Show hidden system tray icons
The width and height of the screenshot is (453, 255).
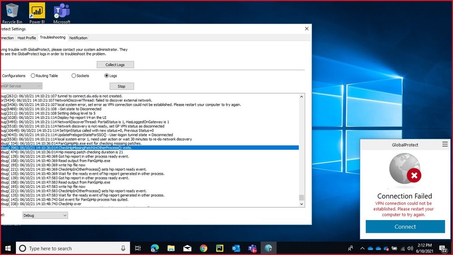point(362,248)
